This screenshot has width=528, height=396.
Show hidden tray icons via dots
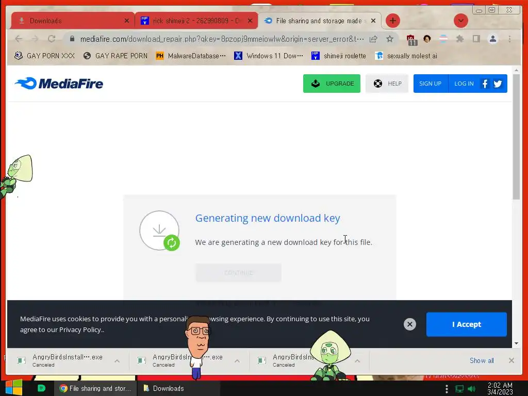click(x=447, y=389)
